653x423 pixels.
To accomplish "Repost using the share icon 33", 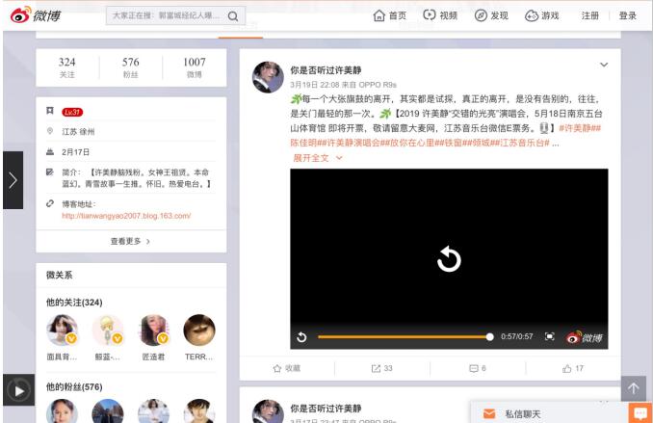I will pos(382,368).
